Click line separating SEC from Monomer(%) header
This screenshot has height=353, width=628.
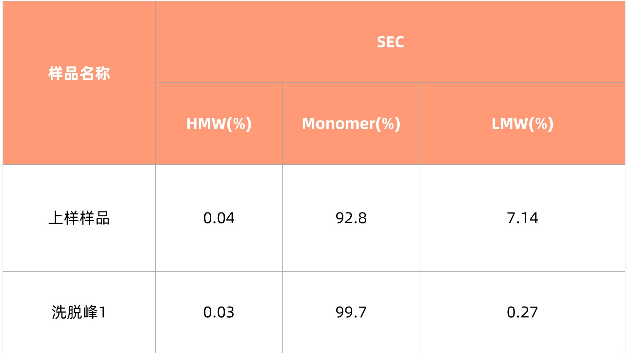pos(351,83)
